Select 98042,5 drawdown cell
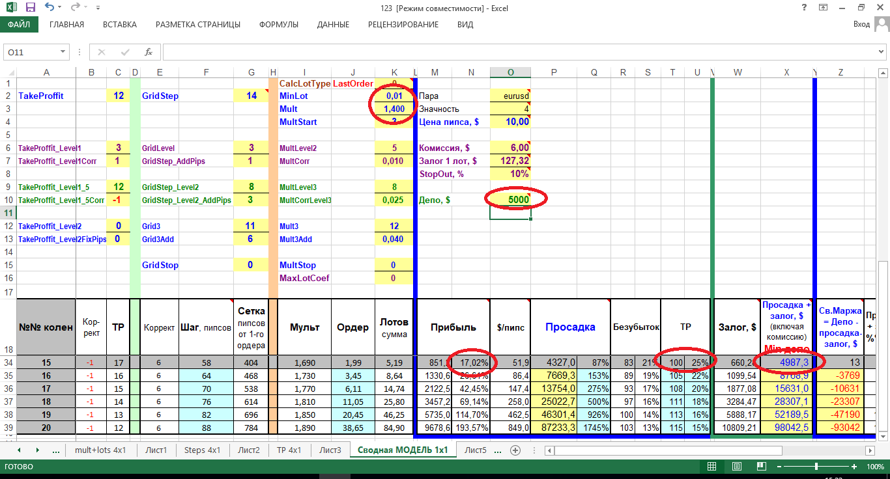This screenshot has width=890, height=479. pos(786,428)
